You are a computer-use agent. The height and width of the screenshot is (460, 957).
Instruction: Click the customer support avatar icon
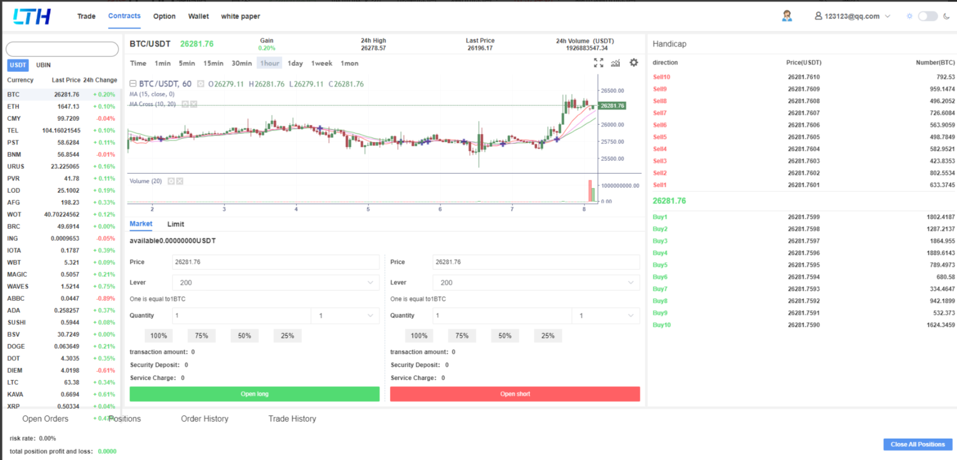787,16
